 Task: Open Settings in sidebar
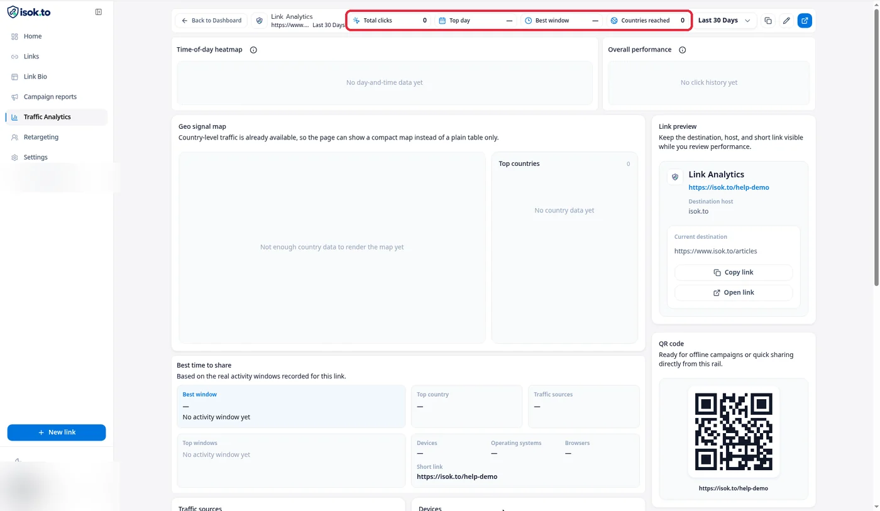[57, 157]
